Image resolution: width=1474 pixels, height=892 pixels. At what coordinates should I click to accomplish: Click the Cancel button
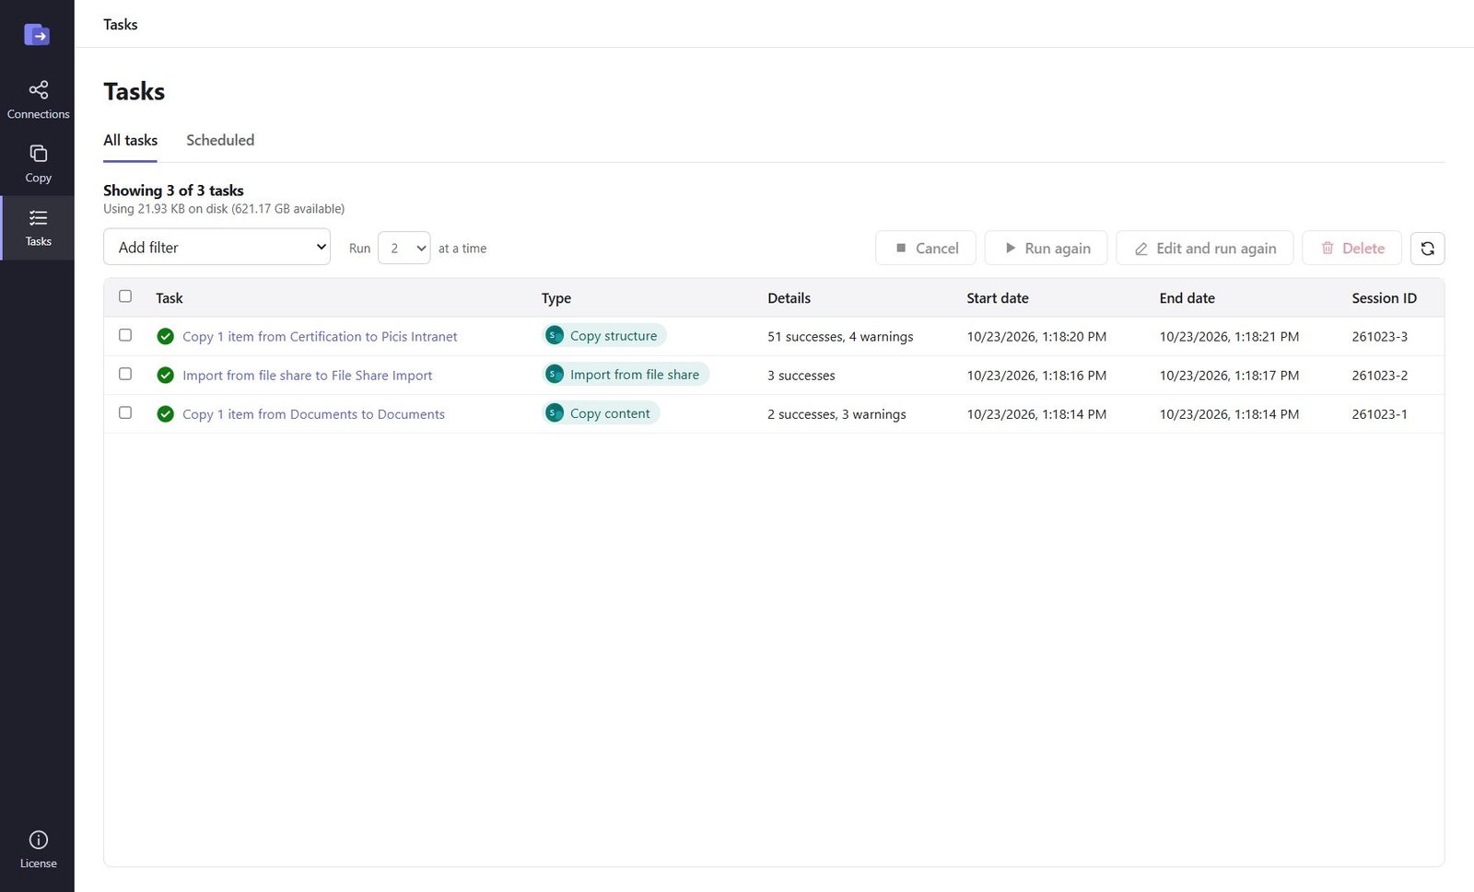click(x=926, y=249)
